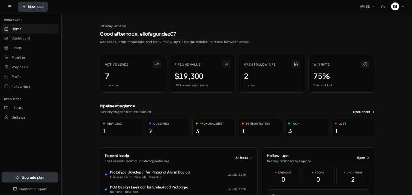Image resolution: width=412 pixels, height=195 pixels.
Task: Click the sparkle icon on Upgrade plan
Action: [x=18, y=178]
